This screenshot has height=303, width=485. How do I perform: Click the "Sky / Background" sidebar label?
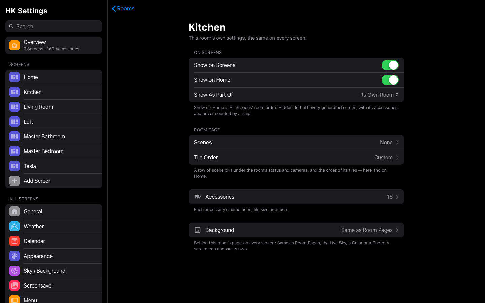pos(44,271)
